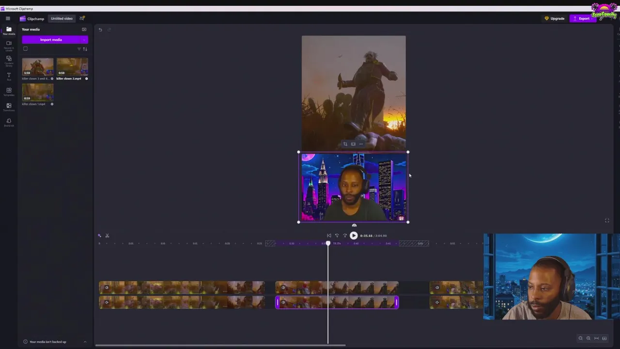Click the top-left resize handle of webcam clip

[x=298, y=152]
